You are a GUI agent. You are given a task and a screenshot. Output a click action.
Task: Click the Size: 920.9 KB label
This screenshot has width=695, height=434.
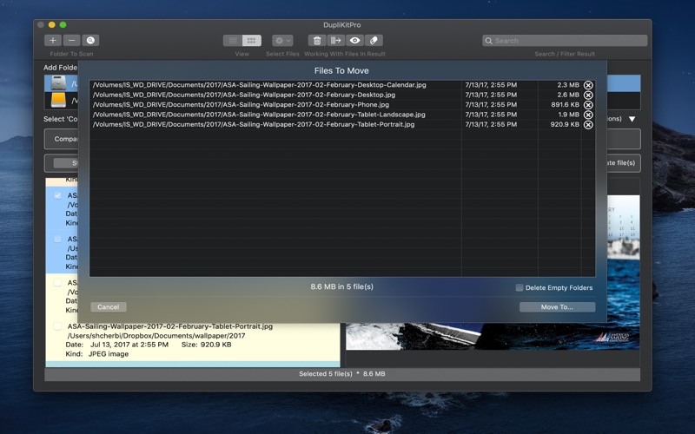[206, 345]
